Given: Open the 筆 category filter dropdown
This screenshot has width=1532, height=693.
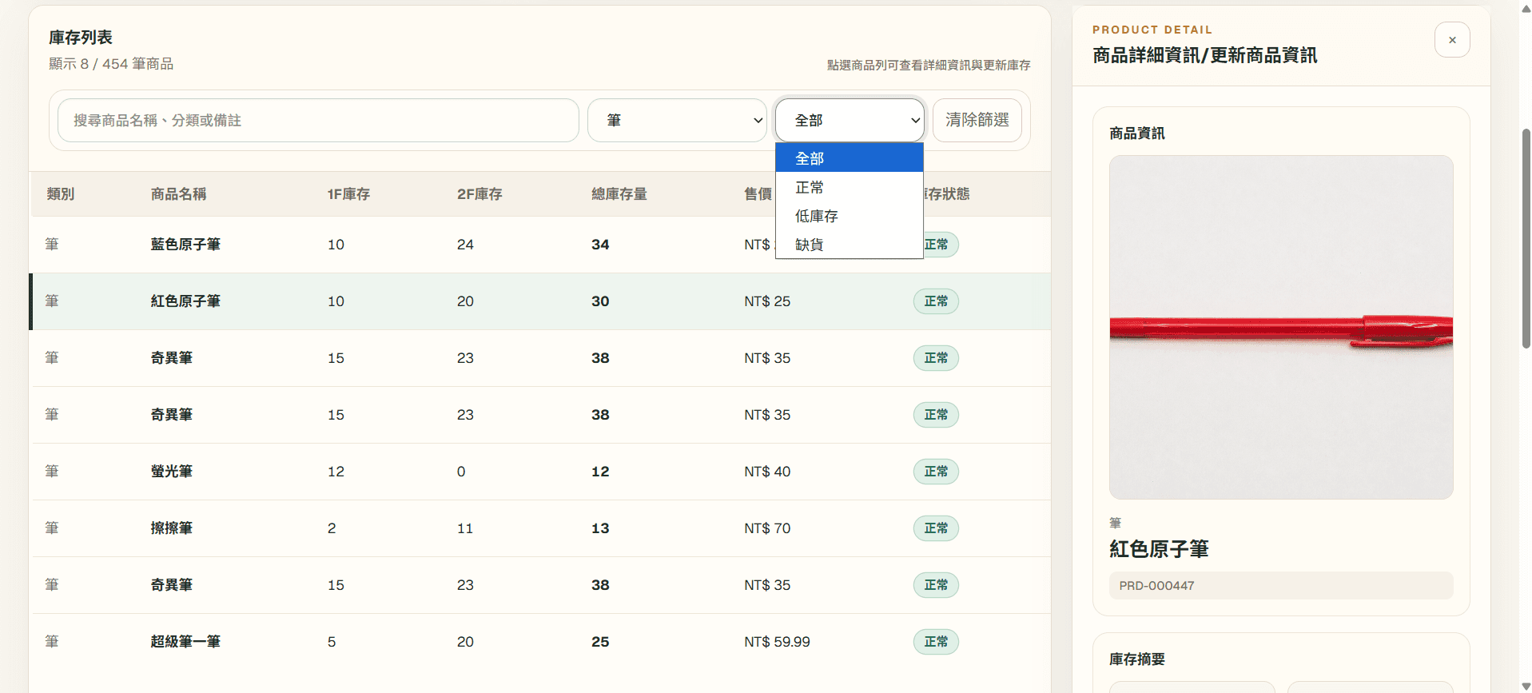Looking at the screenshot, I should pos(677,121).
